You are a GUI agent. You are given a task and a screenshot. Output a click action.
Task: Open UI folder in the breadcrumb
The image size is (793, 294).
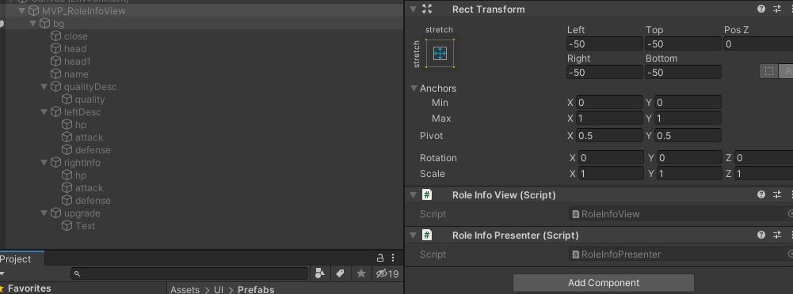(219, 289)
